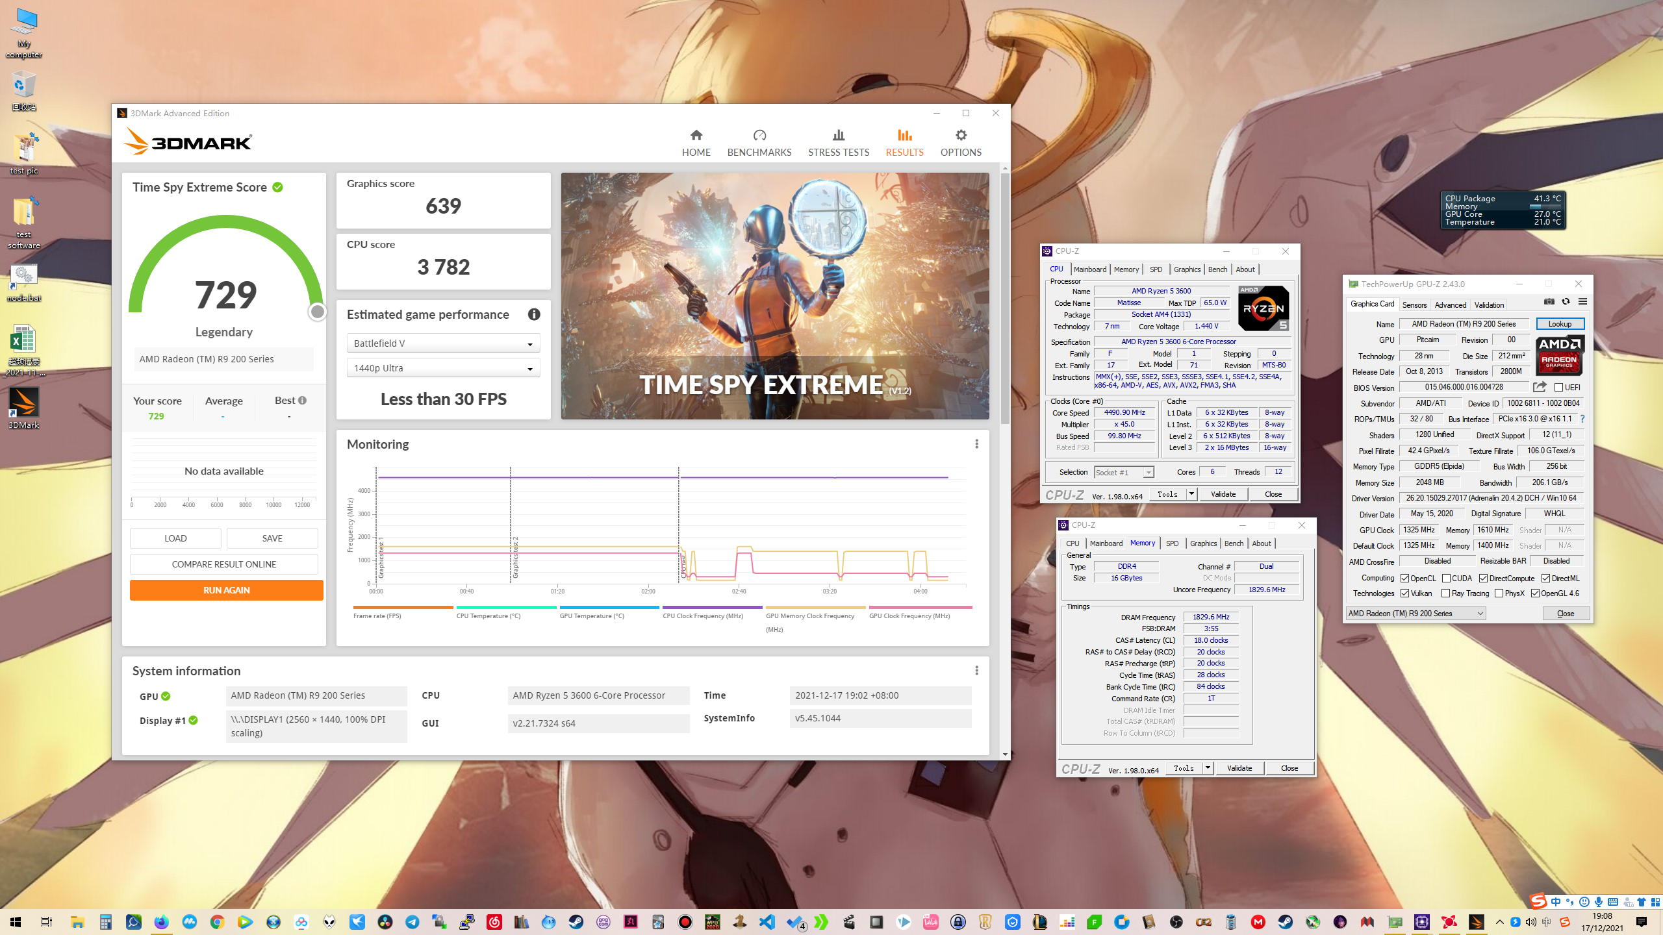Click the volume icon in system tray

point(1531,921)
